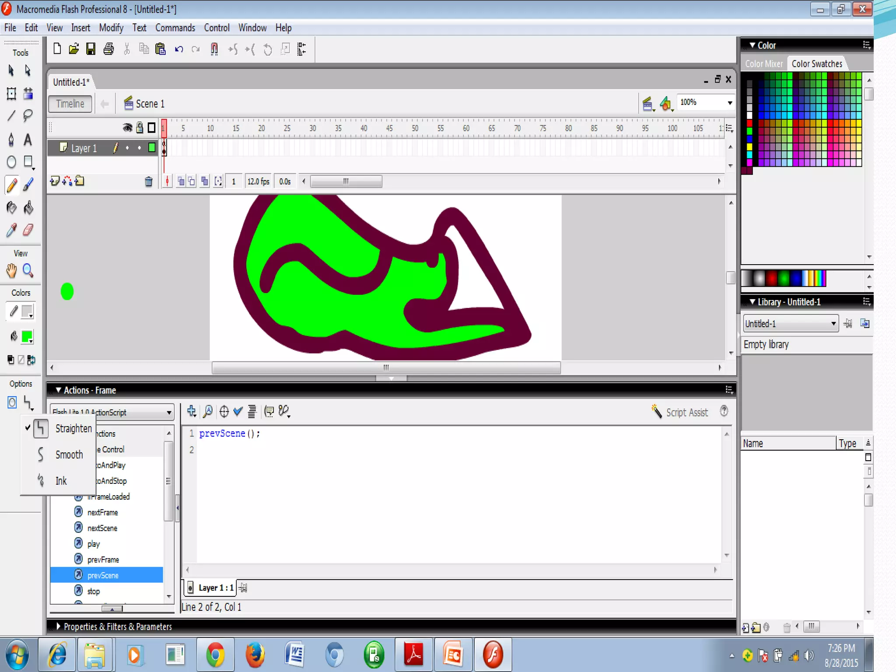This screenshot has height=672, width=896.
Task: Open the Modify menu
Action: click(x=111, y=28)
